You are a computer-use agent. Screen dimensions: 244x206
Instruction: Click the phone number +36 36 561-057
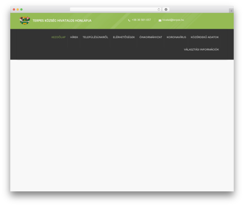pos(142,20)
